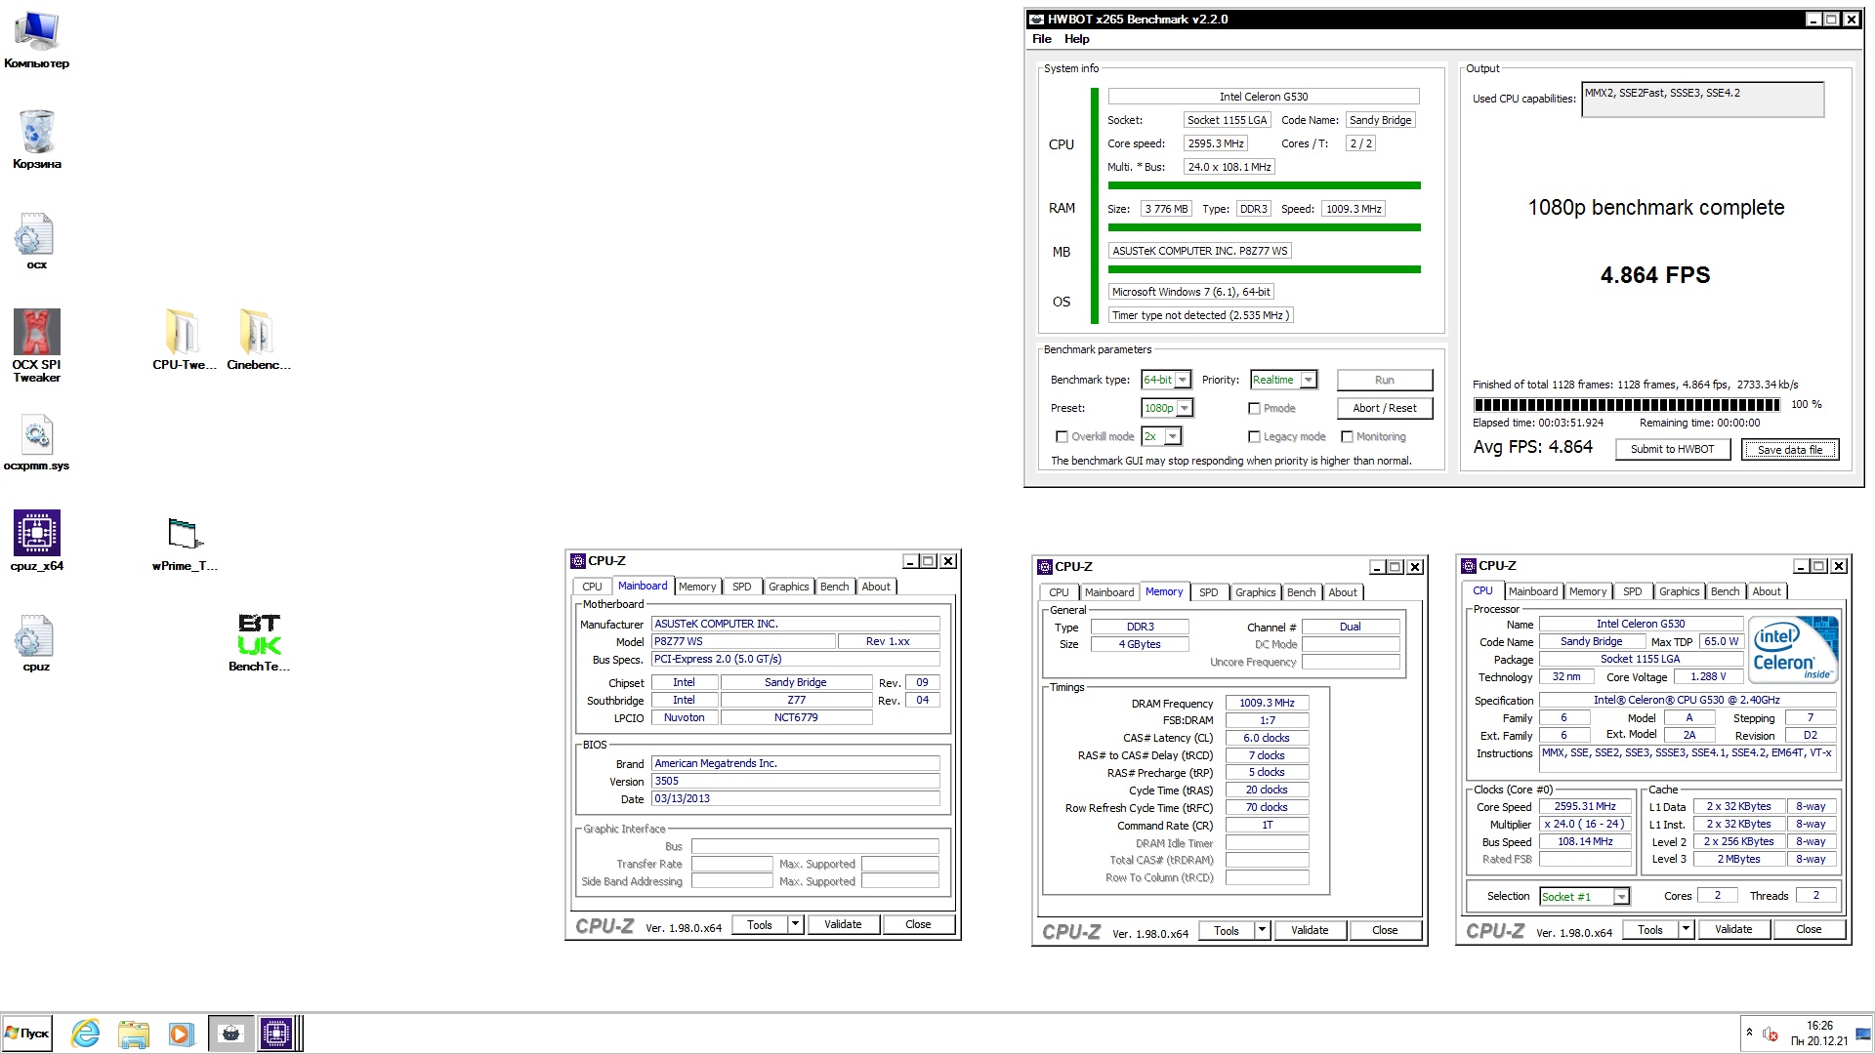The image size is (1875, 1054).
Task: Click the Used CPU capabilities text box
Action: pyautogui.click(x=1702, y=99)
